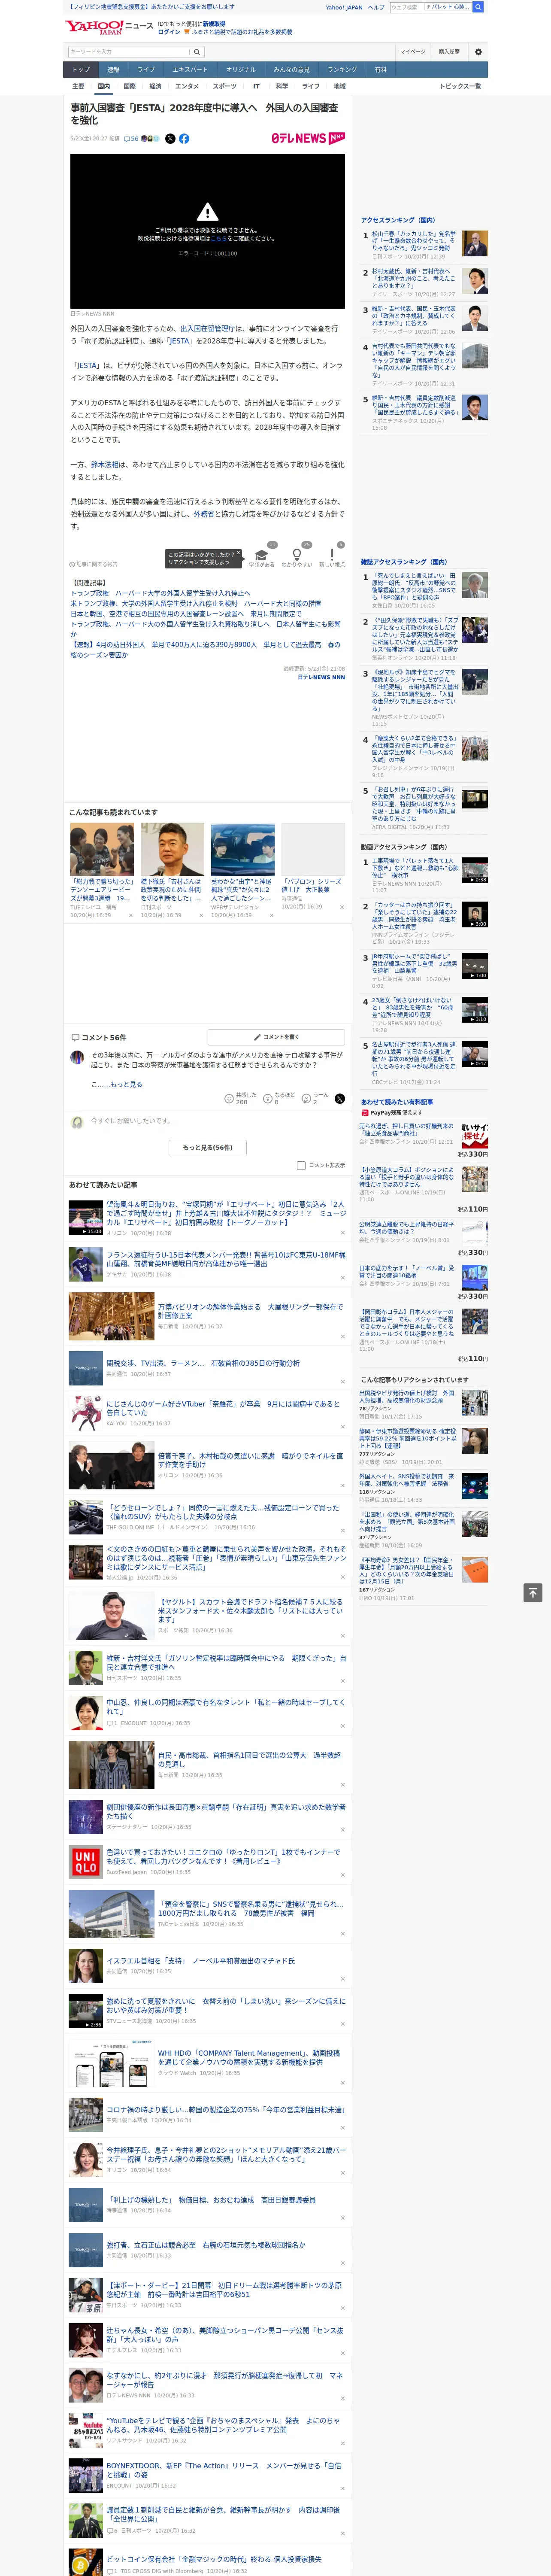The width and height of the screenshot is (551, 2576).
Task: Open settings gear in the header
Action: [478, 52]
